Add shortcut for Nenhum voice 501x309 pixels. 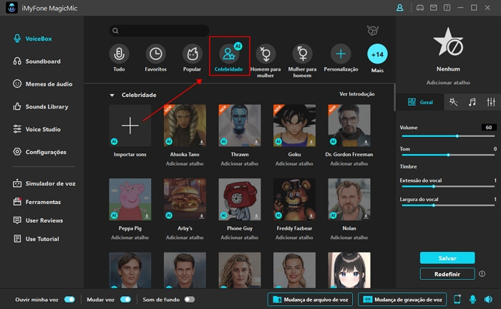pos(448,83)
